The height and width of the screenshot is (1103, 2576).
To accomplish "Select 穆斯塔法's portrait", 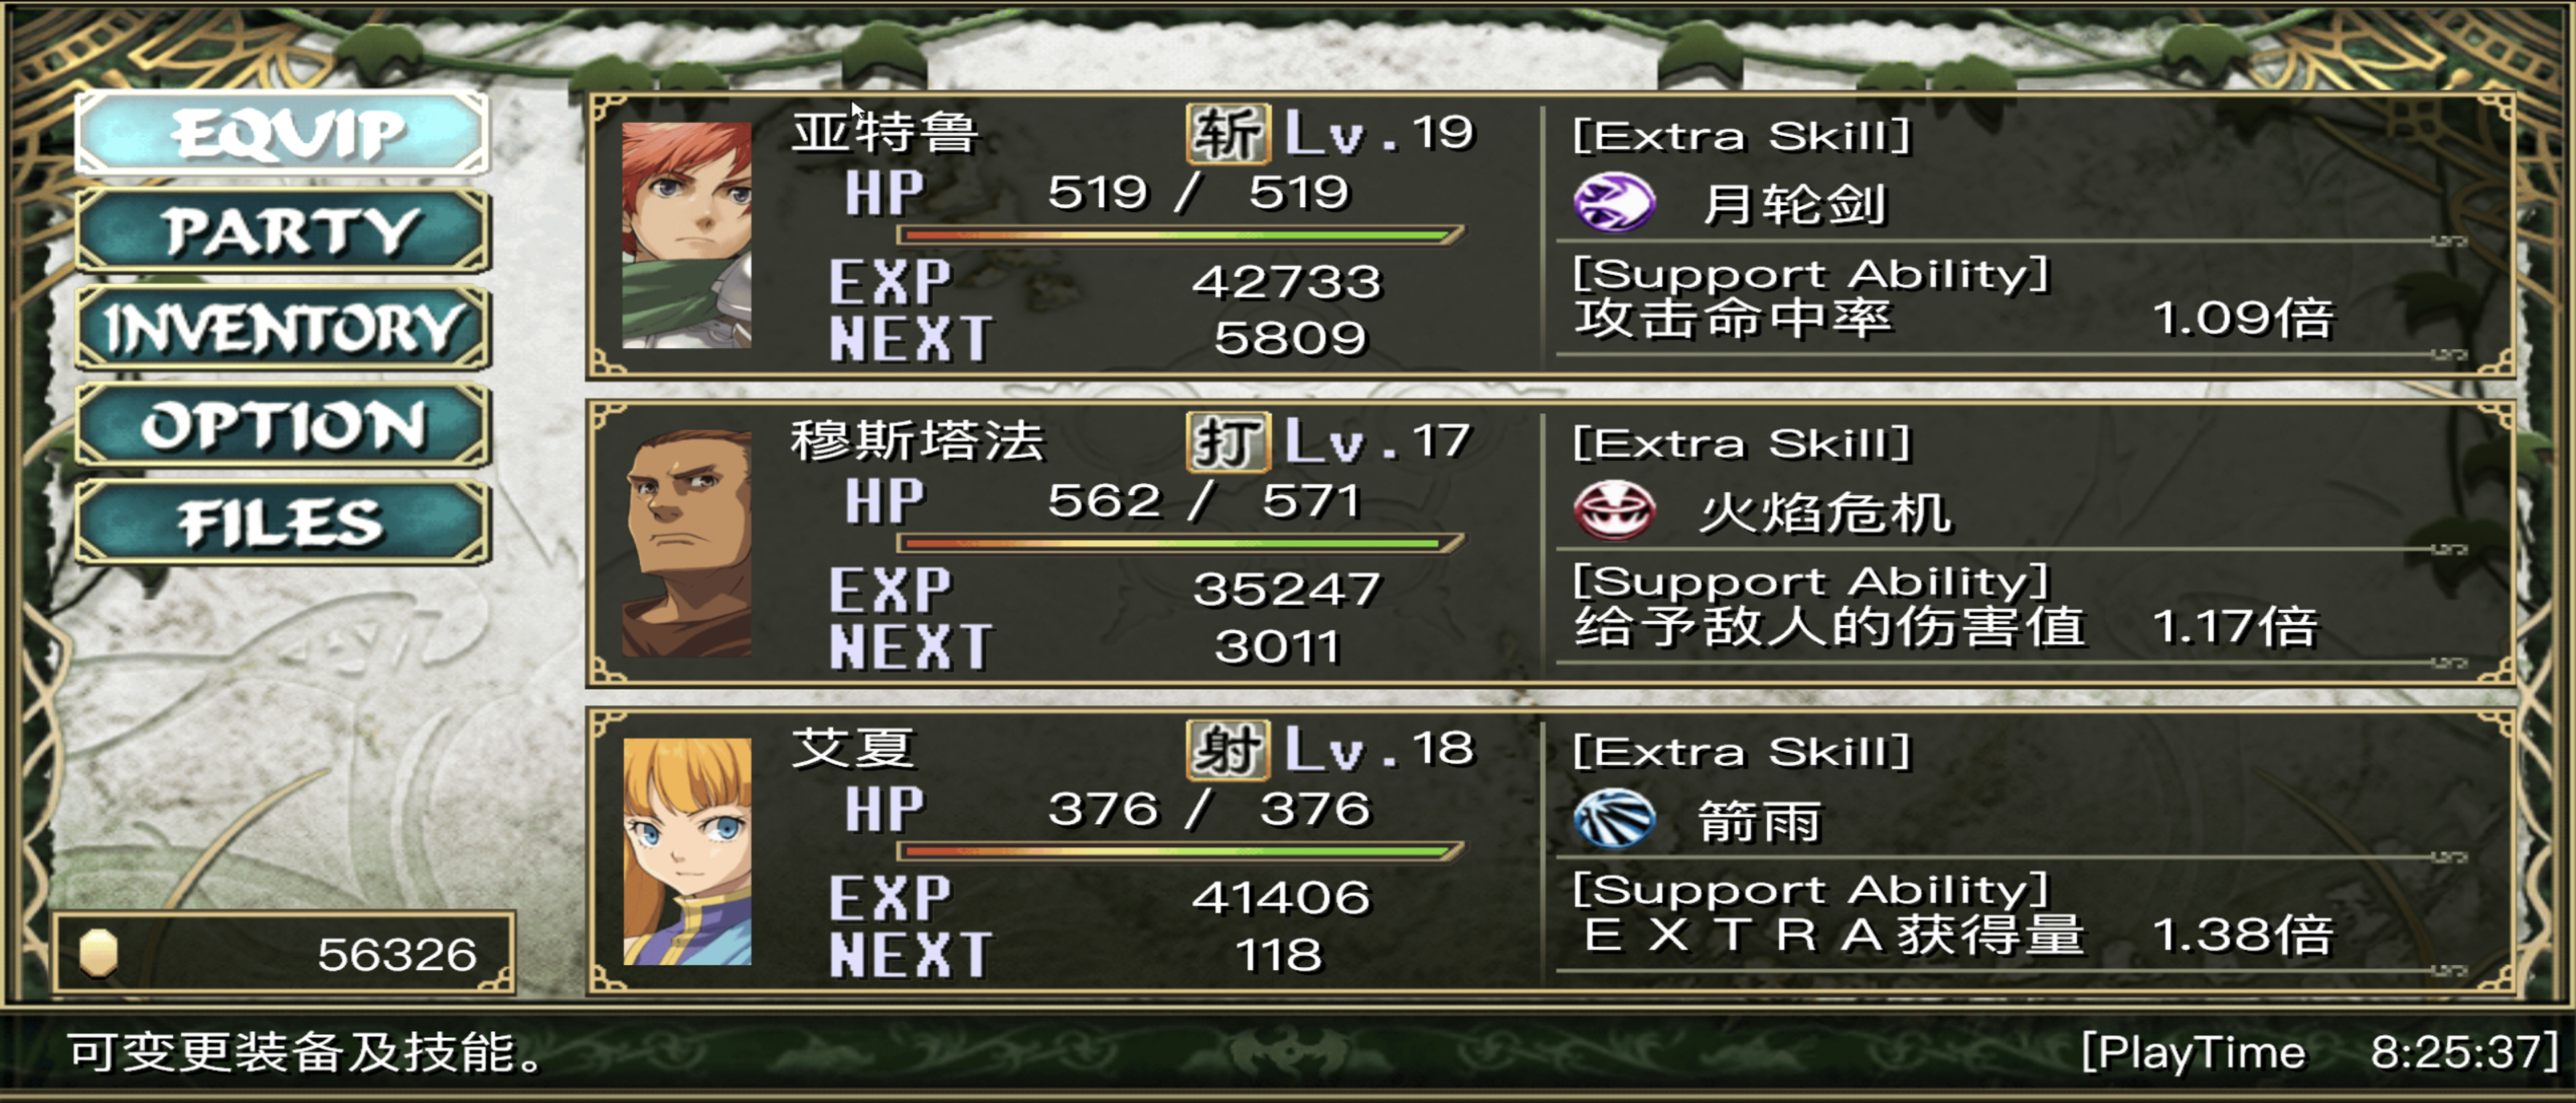I will (686, 544).
